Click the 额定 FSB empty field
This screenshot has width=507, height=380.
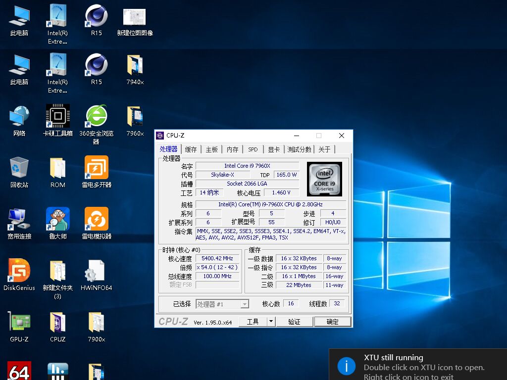click(x=217, y=285)
